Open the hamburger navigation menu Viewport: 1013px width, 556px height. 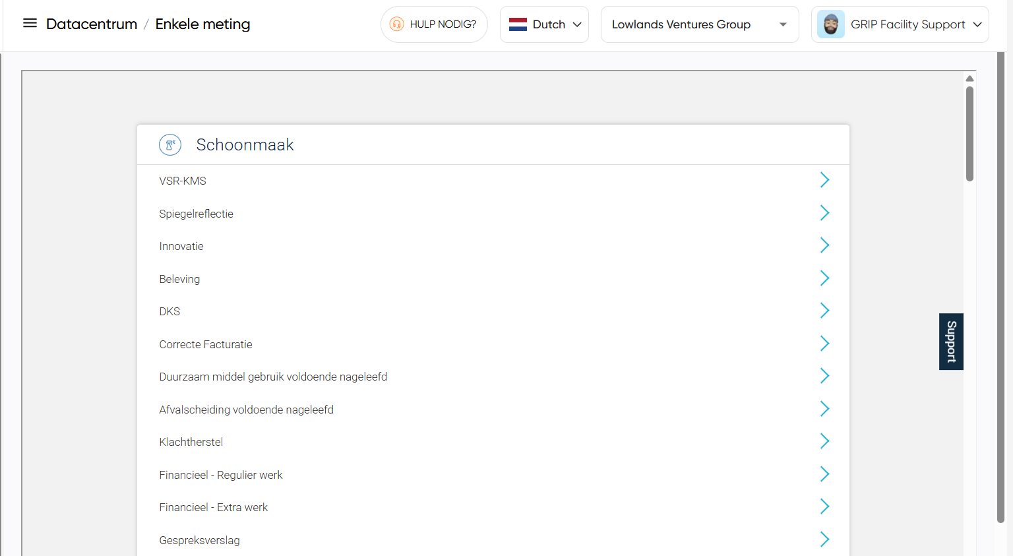tap(30, 24)
